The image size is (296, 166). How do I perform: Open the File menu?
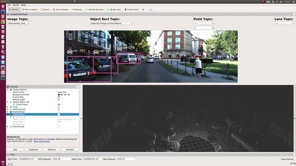tap(9, 5)
